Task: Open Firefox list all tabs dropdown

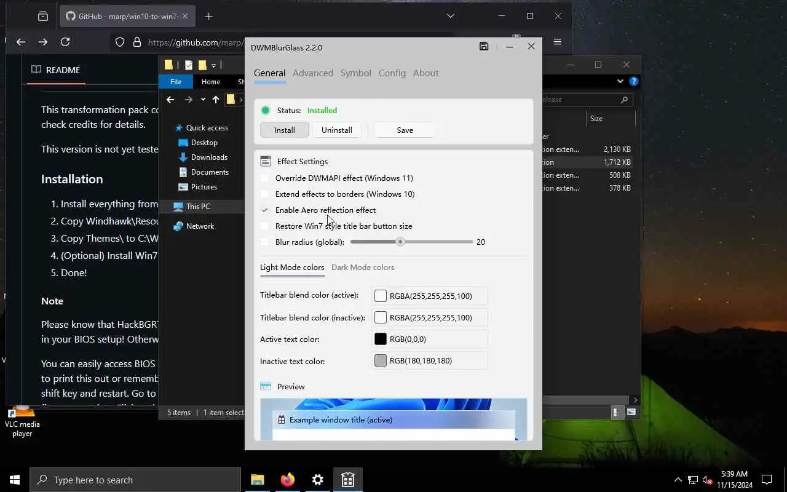Action: pyautogui.click(x=450, y=16)
